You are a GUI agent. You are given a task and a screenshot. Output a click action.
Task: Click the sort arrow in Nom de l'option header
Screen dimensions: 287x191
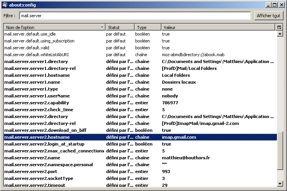click(101, 28)
